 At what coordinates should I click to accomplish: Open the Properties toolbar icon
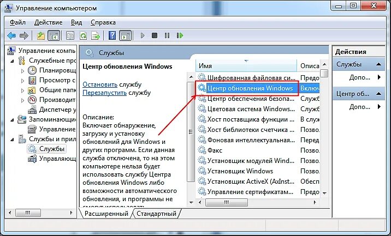click(x=70, y=35)
